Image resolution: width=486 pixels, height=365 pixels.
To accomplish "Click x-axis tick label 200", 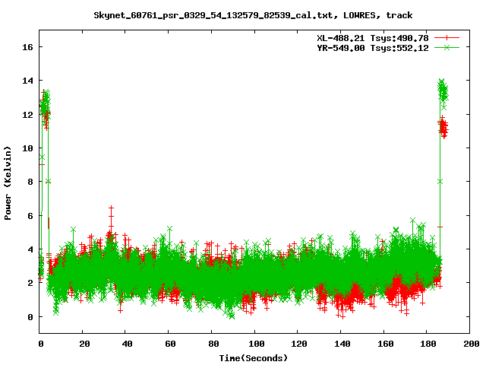I will click(x=471, y=344).
